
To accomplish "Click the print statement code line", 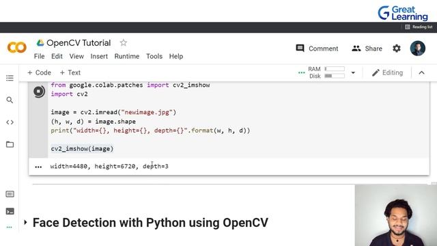I will 150,131.
